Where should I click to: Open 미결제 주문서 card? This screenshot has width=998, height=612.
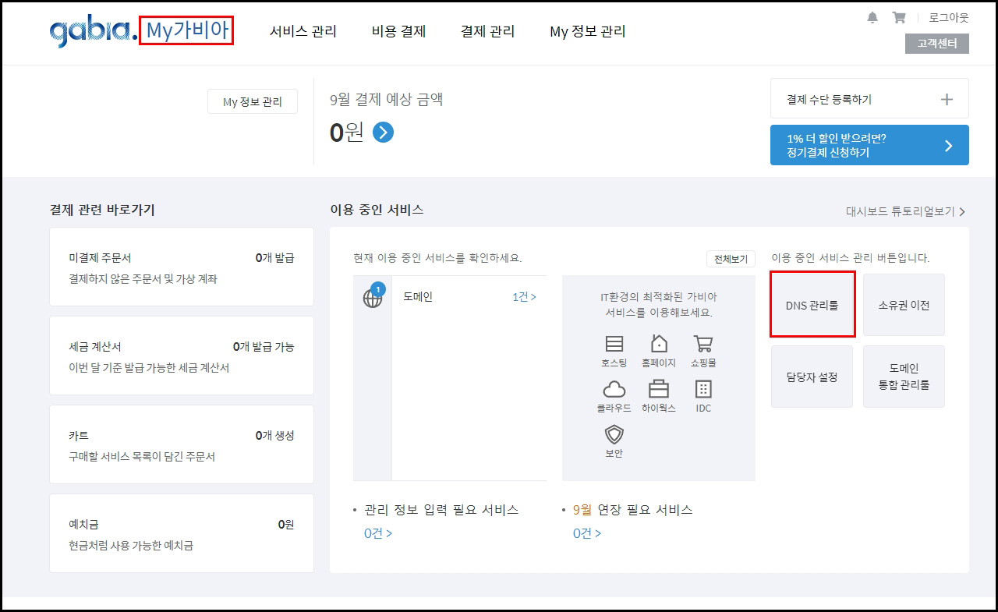coord(182,267)
